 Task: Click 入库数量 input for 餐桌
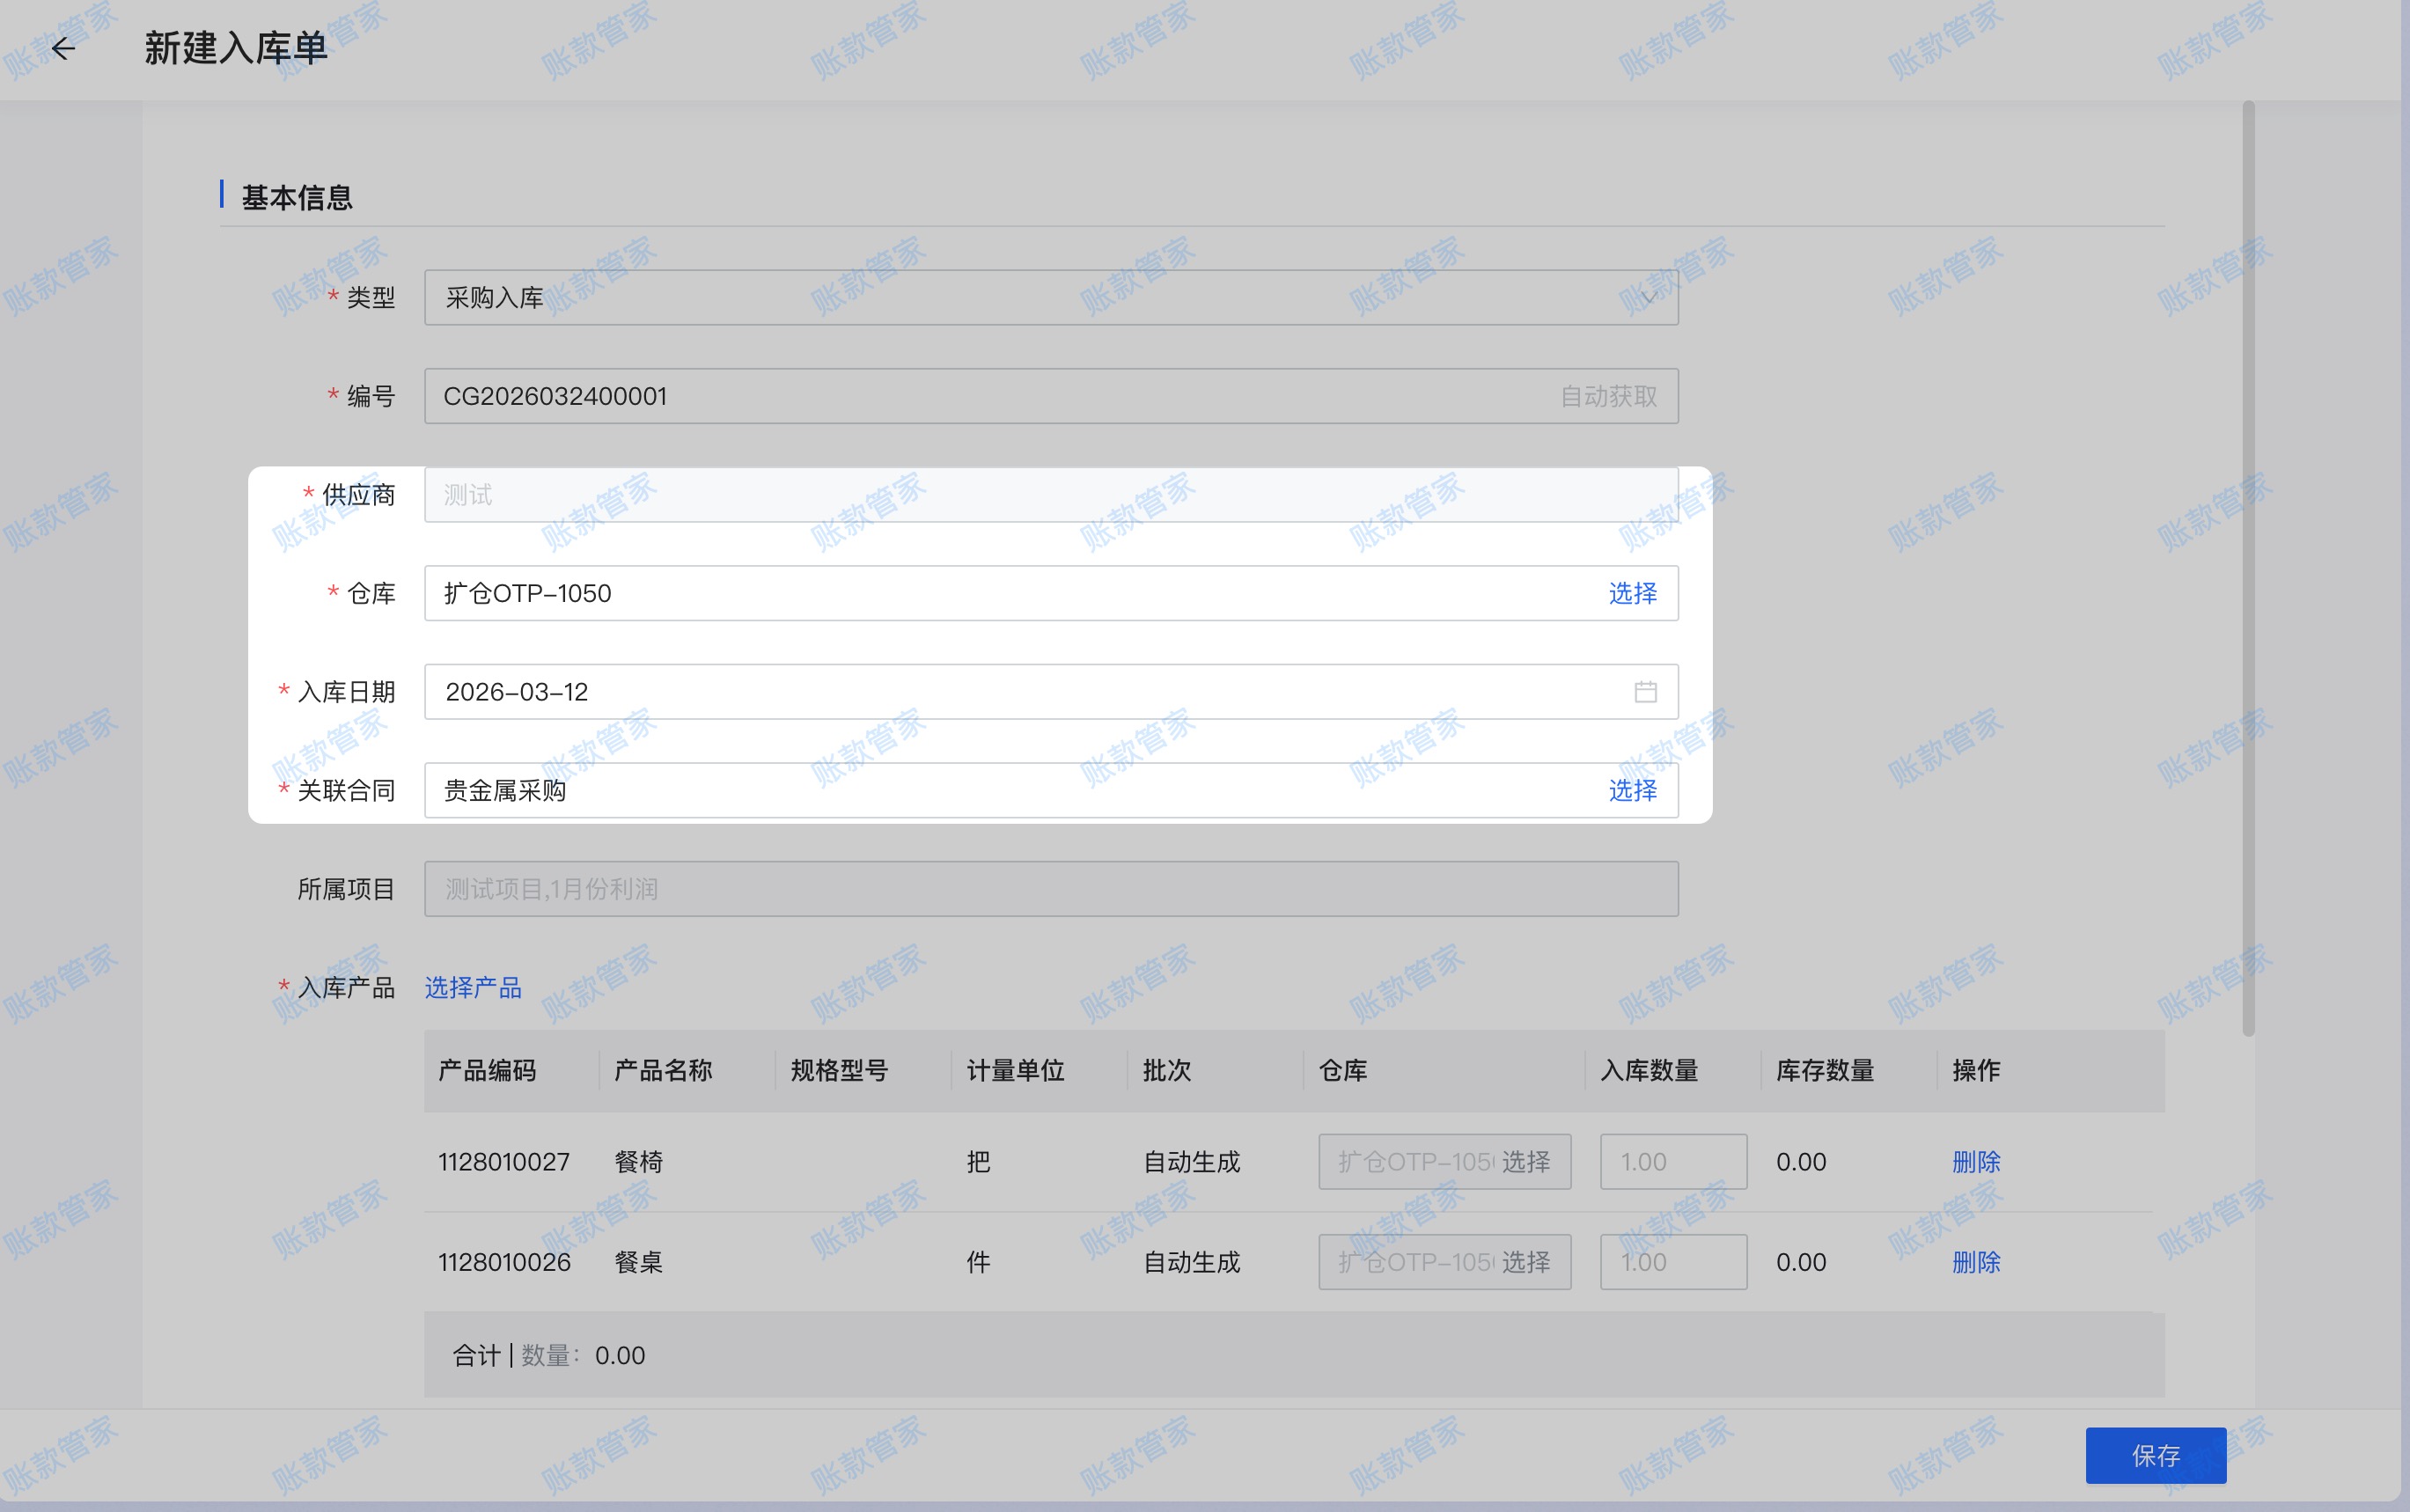1672,1262
